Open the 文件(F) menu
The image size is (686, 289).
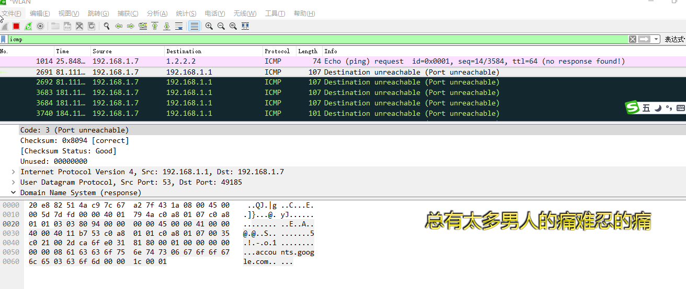[x=12, y=14]
